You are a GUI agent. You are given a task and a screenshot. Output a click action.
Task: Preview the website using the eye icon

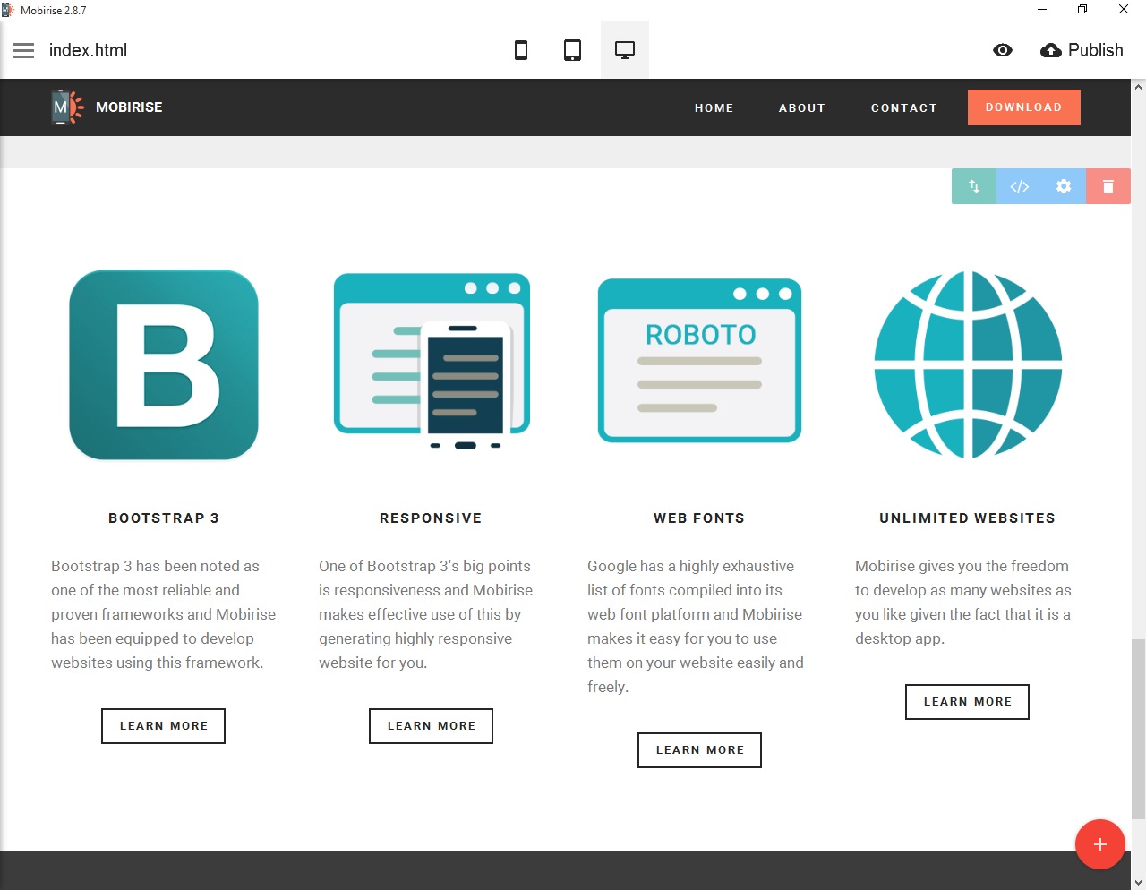coord(1003,50)
